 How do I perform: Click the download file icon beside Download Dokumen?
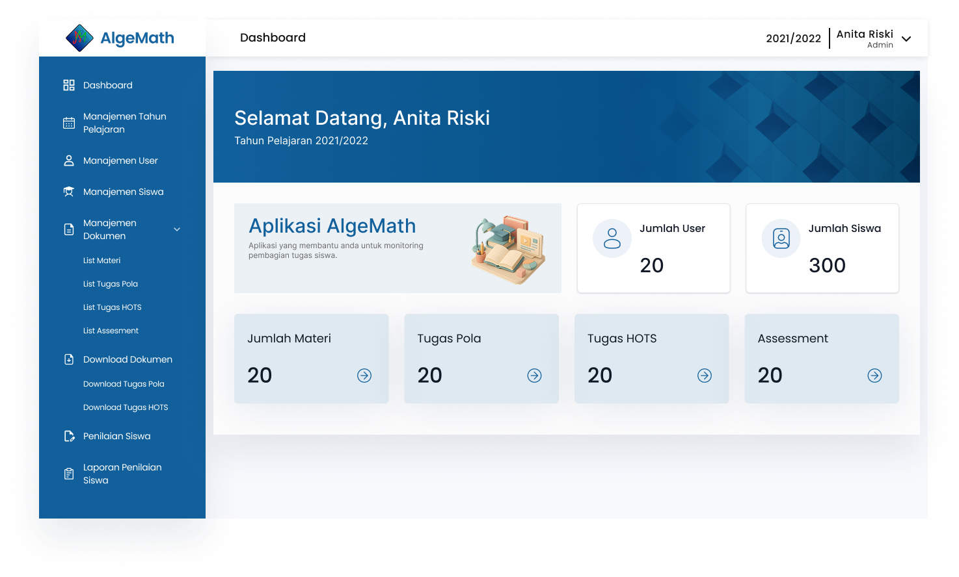(x=69, y=359)
